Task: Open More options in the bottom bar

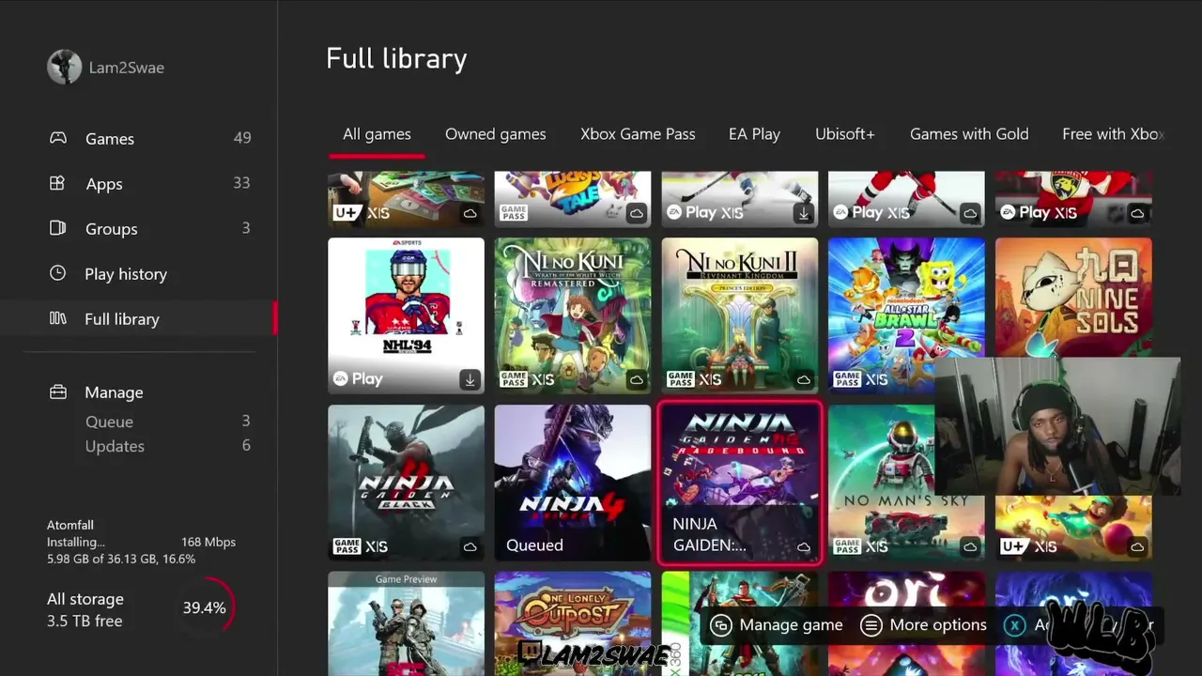Action: (x=924, y=625)
